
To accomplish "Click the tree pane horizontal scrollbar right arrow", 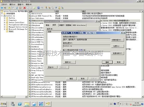I will point(26,96).
